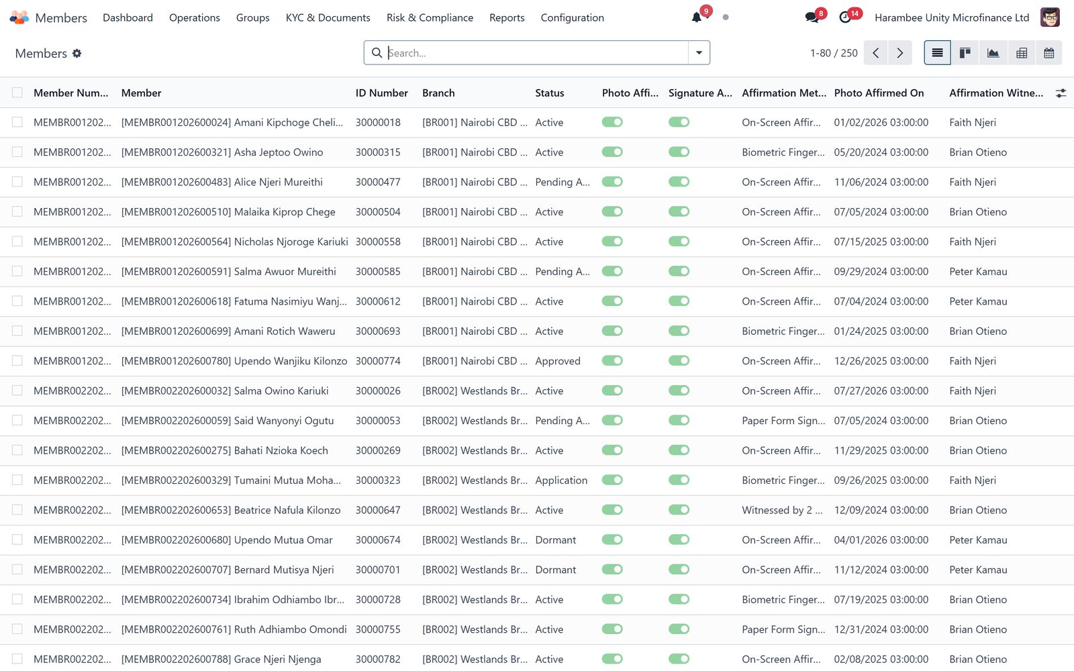Screen dimensions: 1074x671
Task: Switch to graph view
Action: (x=993, y=53)
